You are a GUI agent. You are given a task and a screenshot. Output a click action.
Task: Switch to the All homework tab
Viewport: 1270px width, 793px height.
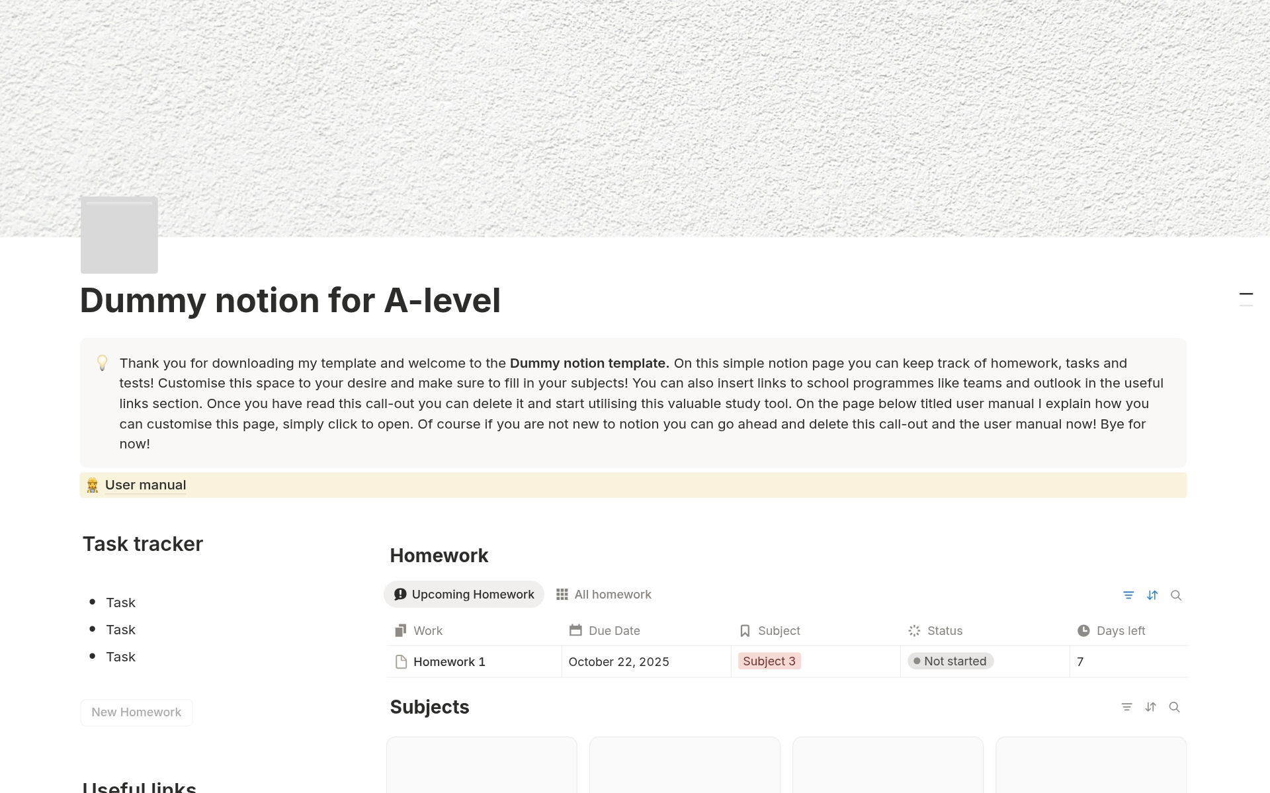click(604, 595)
